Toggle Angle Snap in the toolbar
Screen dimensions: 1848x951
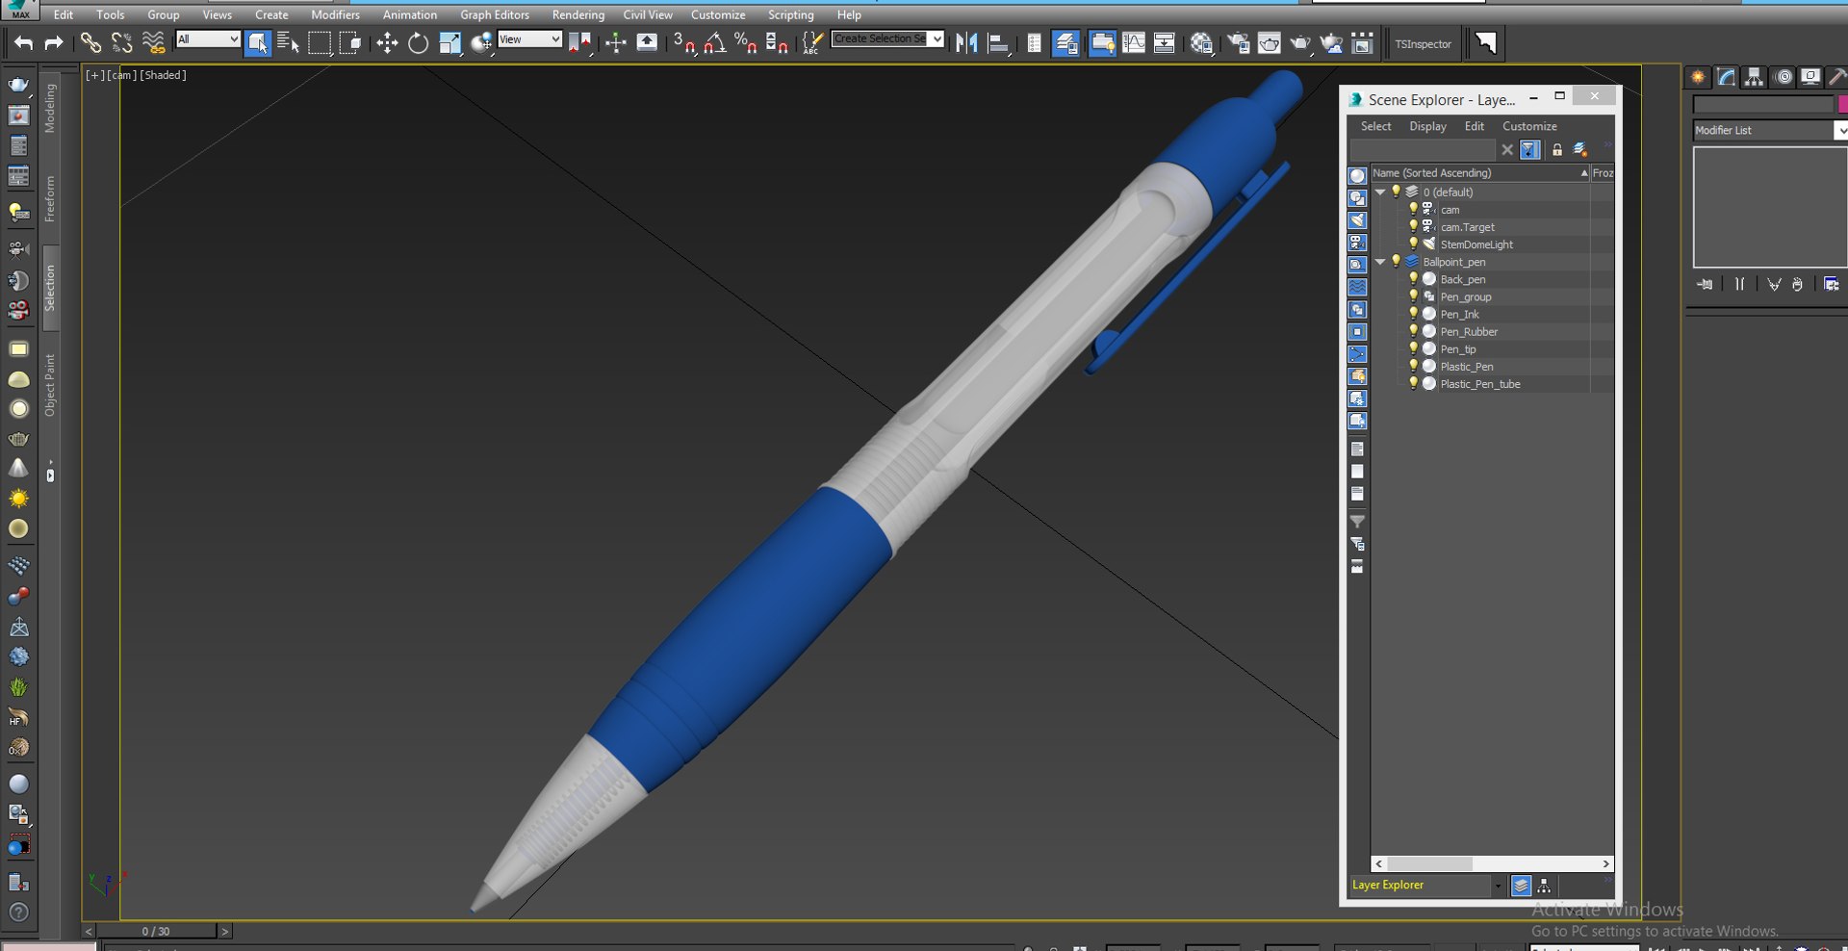pos(715,43)
